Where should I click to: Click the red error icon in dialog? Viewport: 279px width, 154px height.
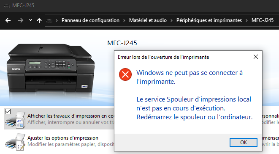(125, 74)
